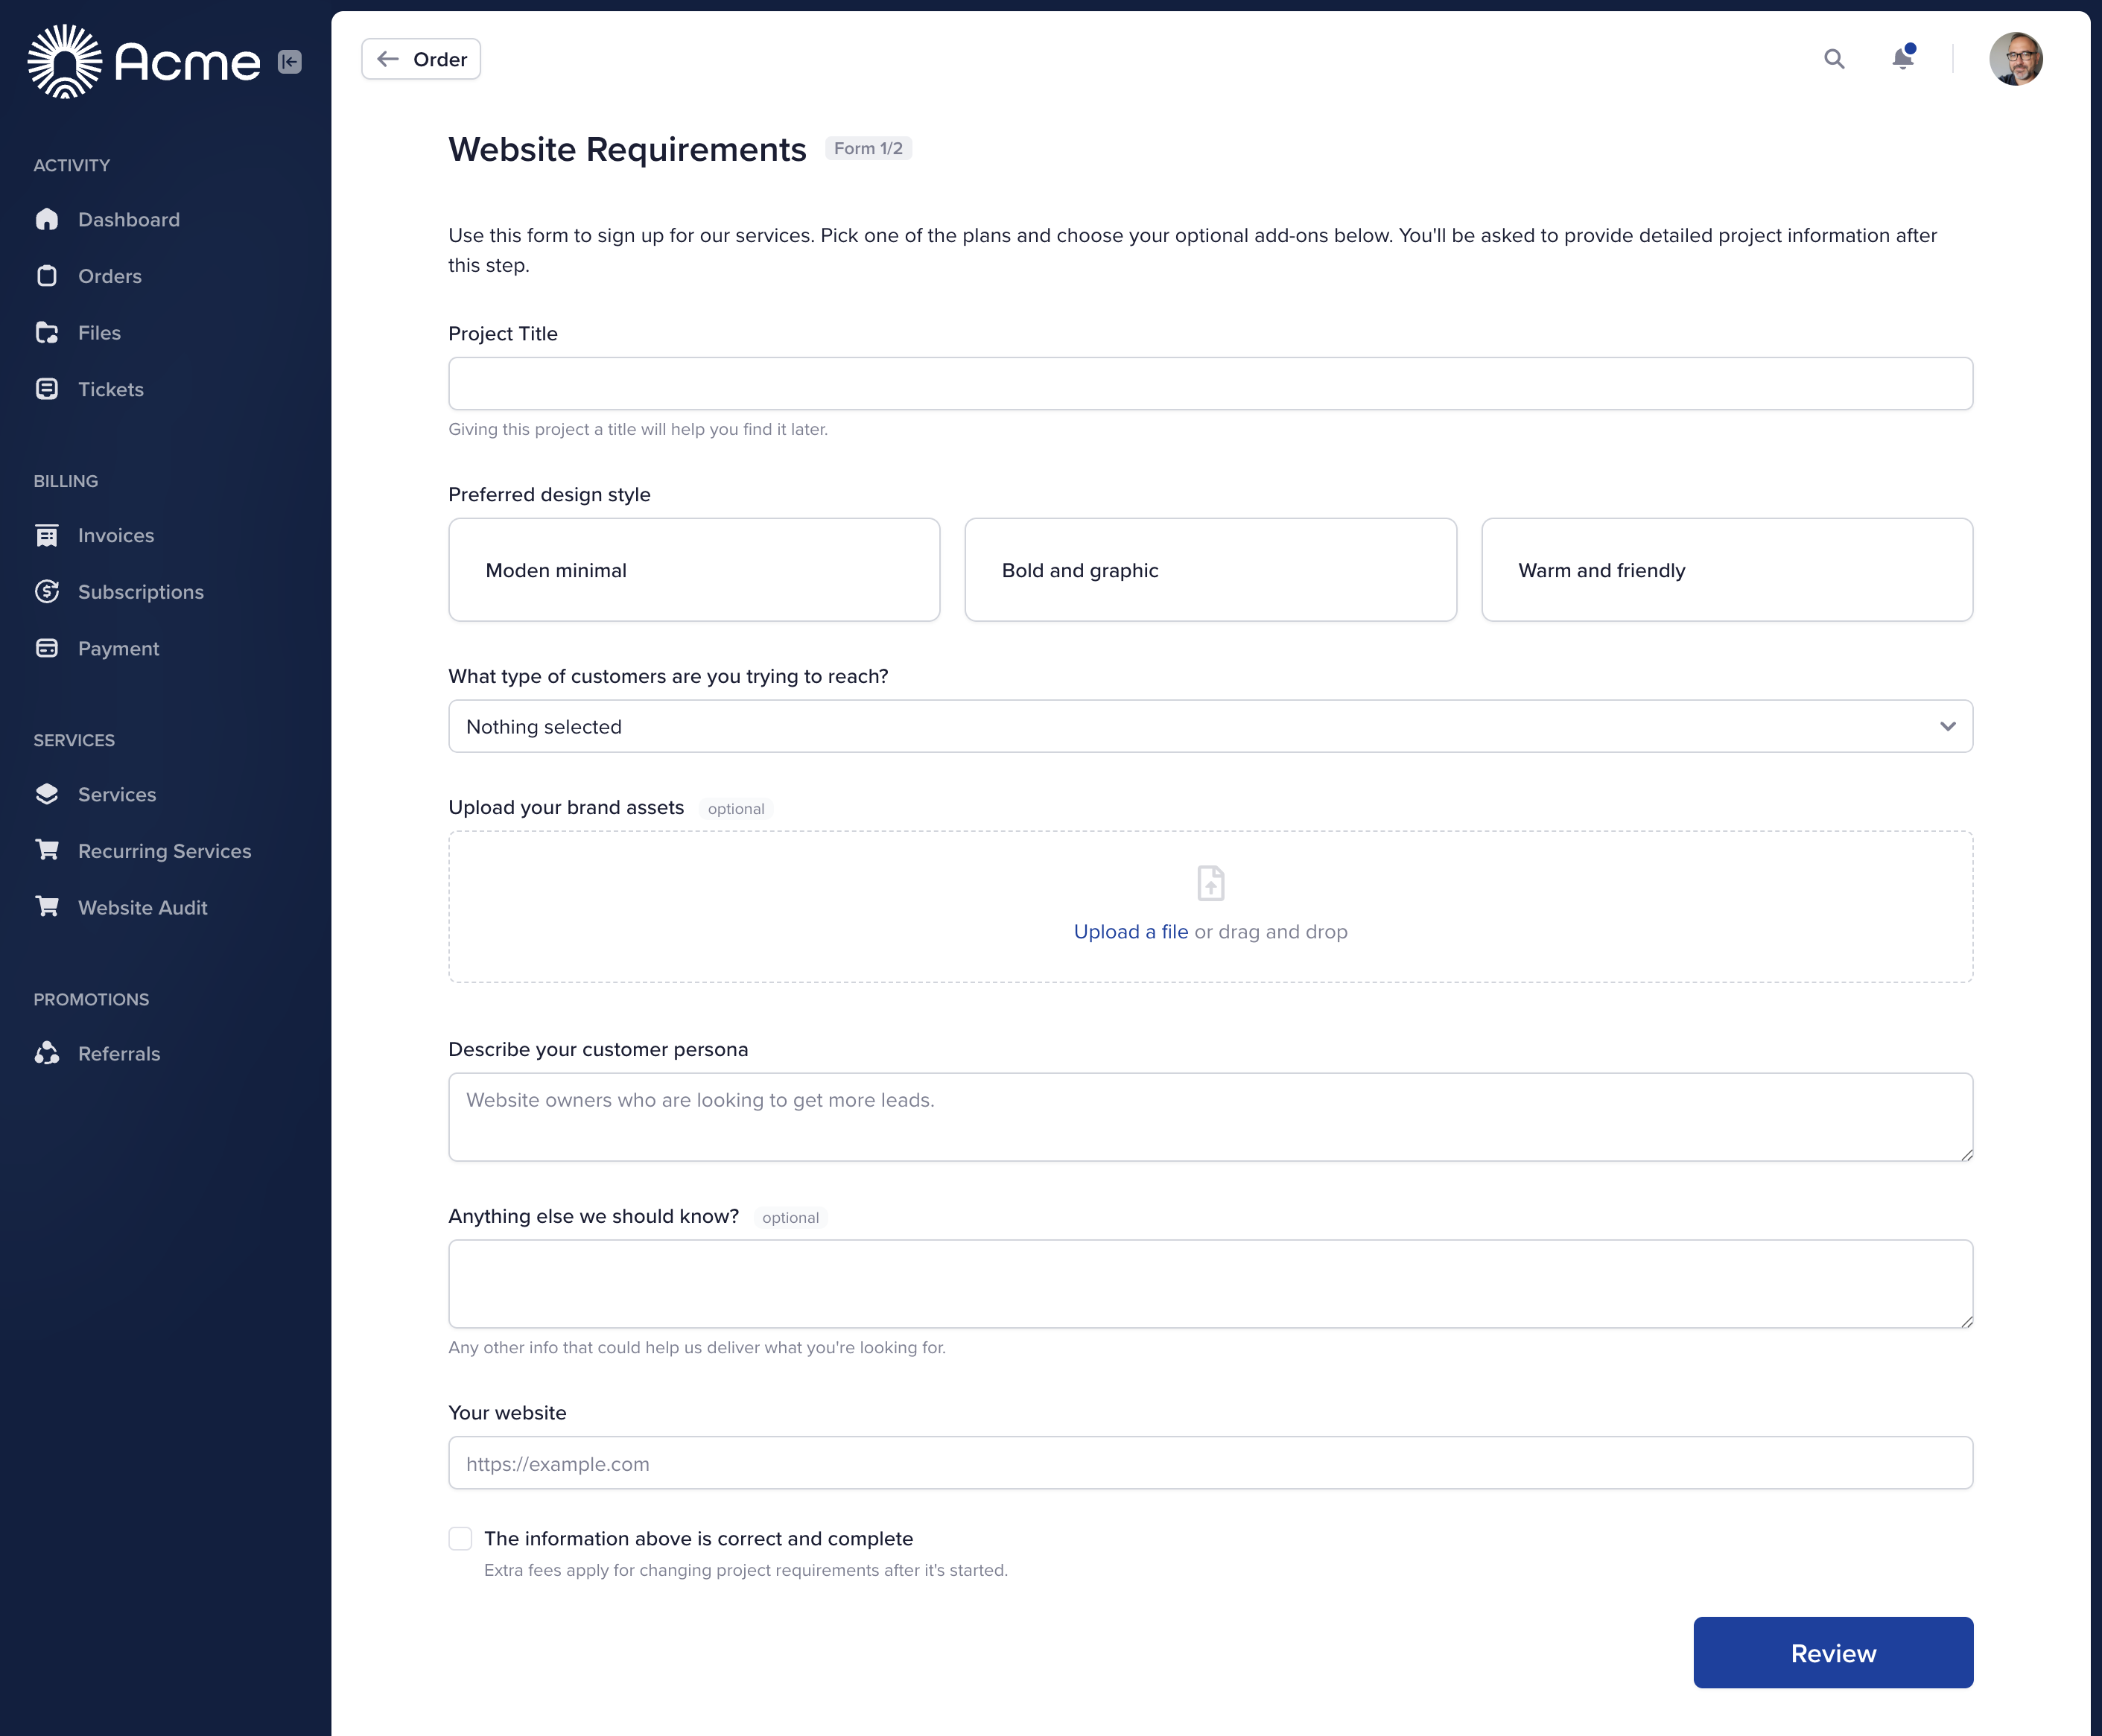Click the Referrals icon in the sidebar
2102x1736 pixels.
click(x=47, y=1053)
